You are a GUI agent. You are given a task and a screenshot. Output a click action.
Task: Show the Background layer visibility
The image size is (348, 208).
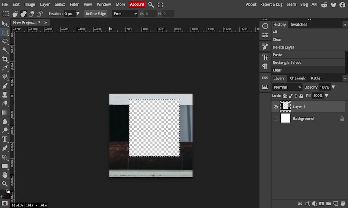(276, 119)
